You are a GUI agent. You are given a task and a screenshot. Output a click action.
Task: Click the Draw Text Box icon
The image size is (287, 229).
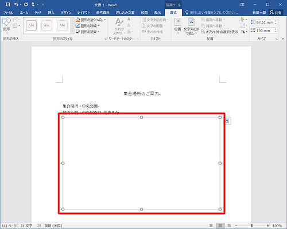point(15,25)
